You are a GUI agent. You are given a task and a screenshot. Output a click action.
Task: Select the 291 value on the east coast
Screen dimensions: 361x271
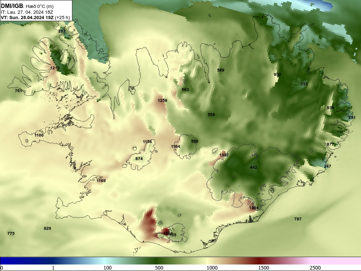coord(352,117)
